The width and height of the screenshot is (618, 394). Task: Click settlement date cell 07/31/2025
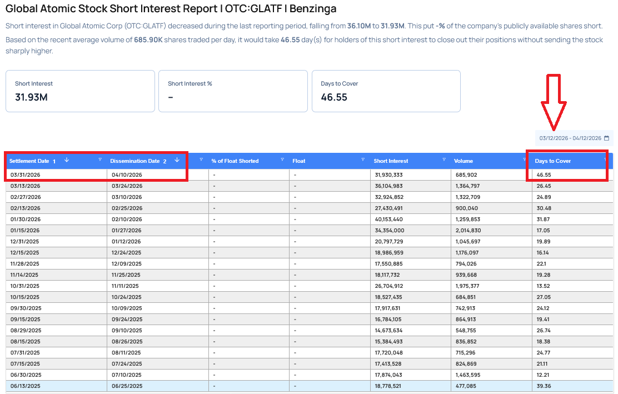point(25,353)
